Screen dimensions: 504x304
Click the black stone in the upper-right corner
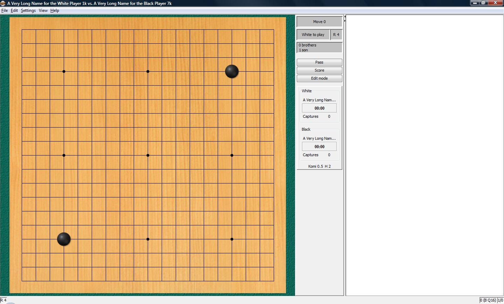232,71
